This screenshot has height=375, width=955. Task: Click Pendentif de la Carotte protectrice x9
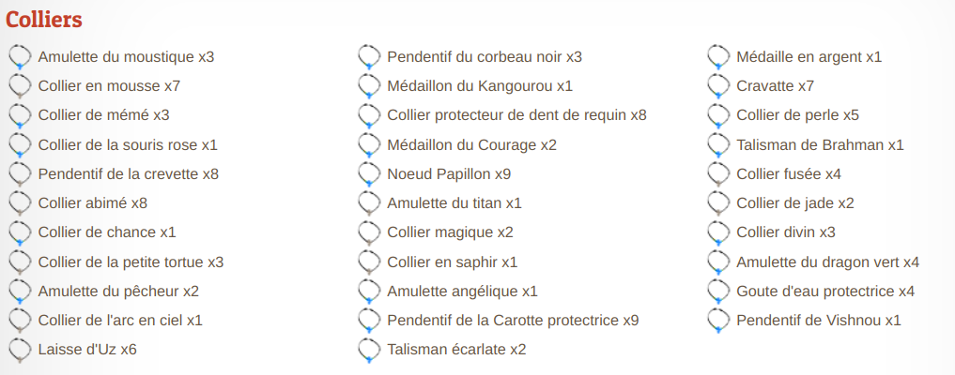click(x=513, y=321)
